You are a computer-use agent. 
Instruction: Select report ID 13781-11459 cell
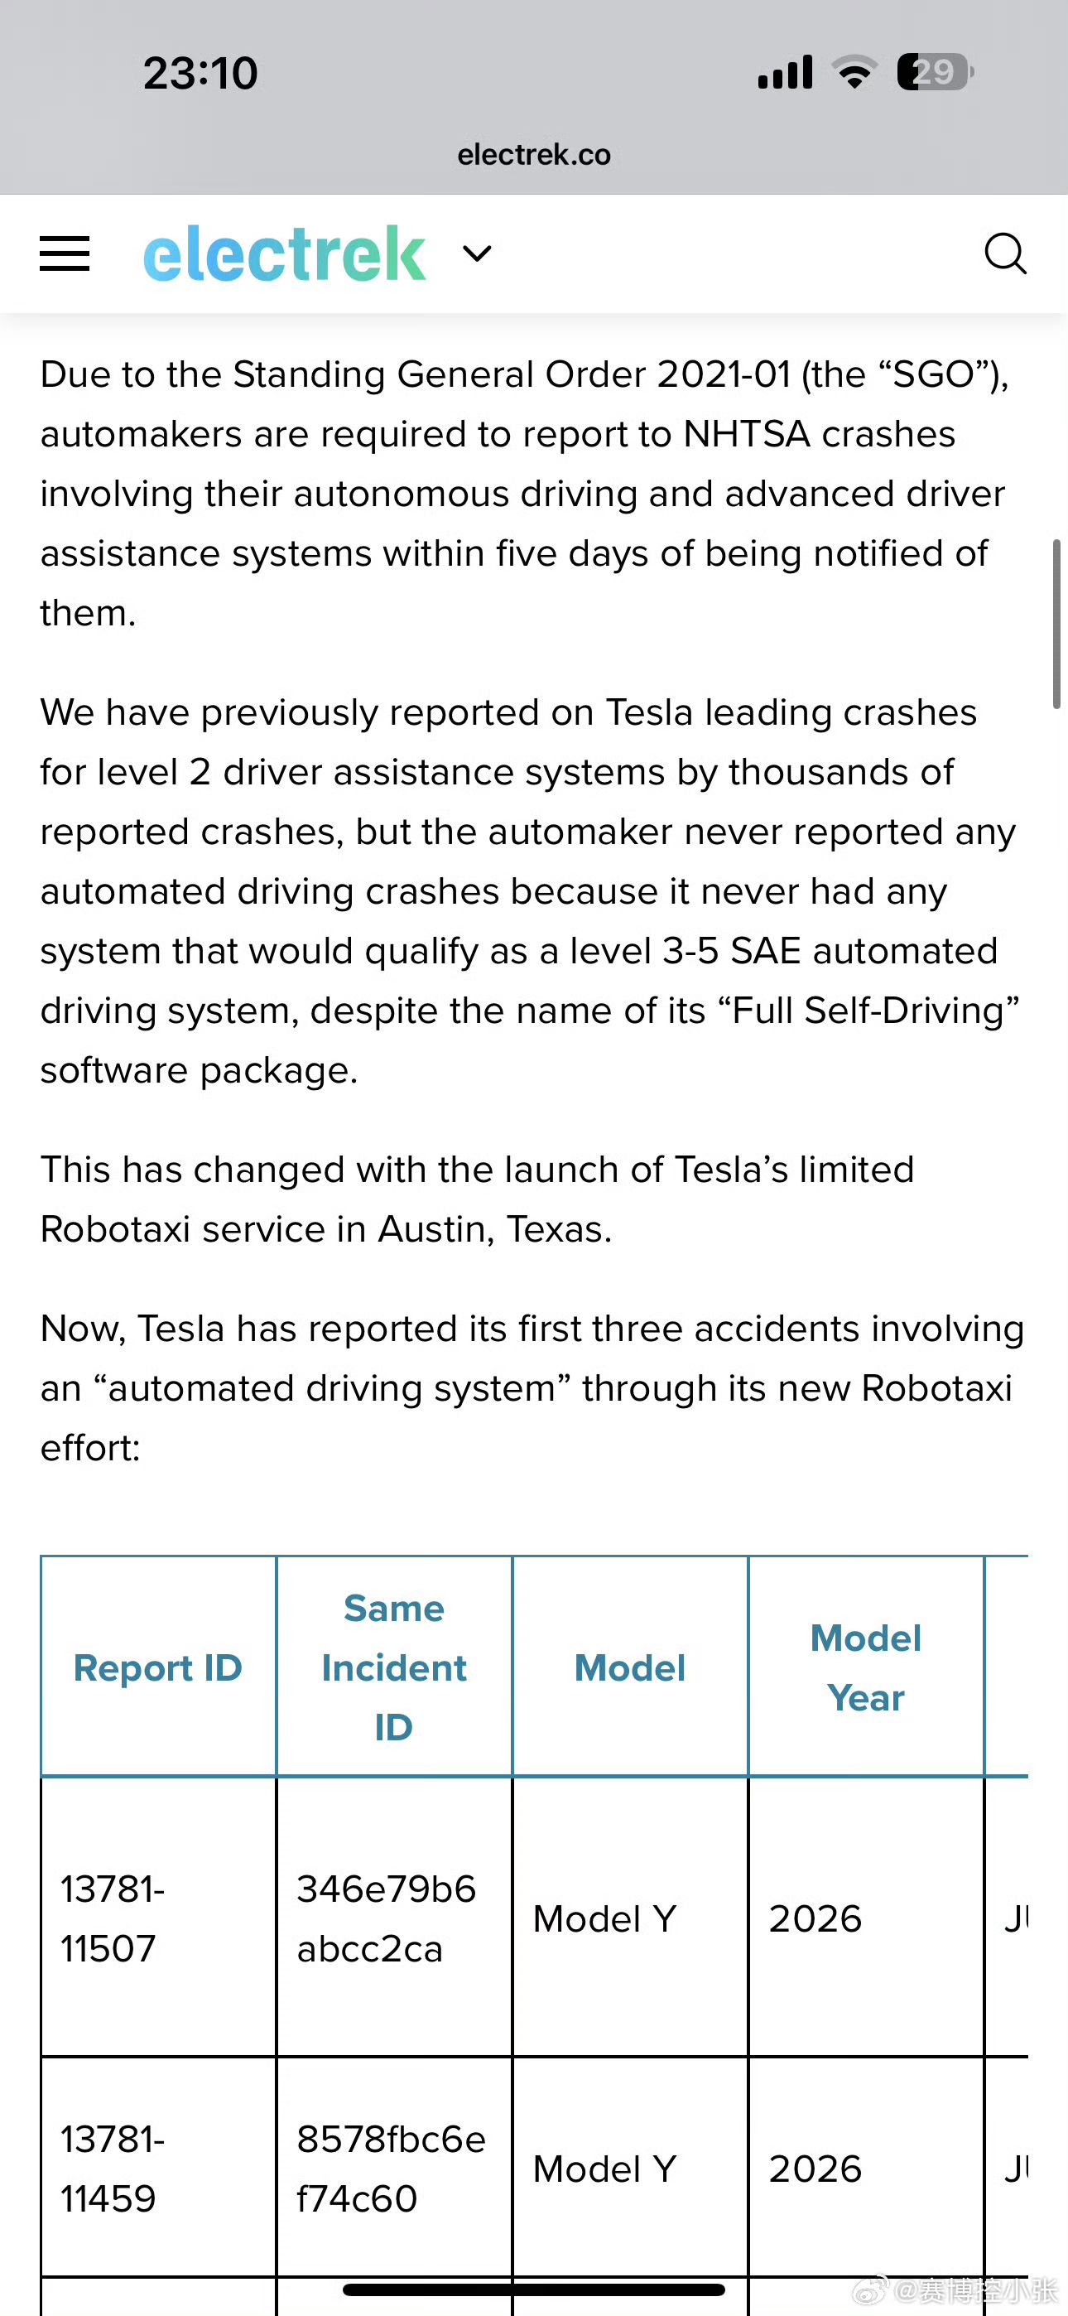point(113,2169)
